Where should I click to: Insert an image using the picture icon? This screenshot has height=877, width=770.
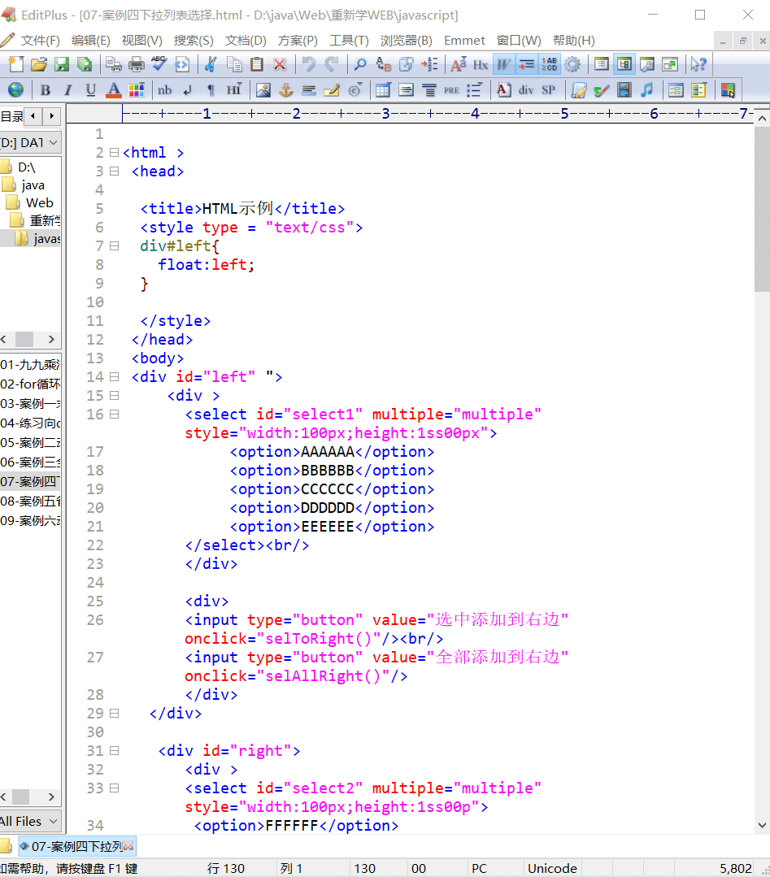tap(263, 89)
